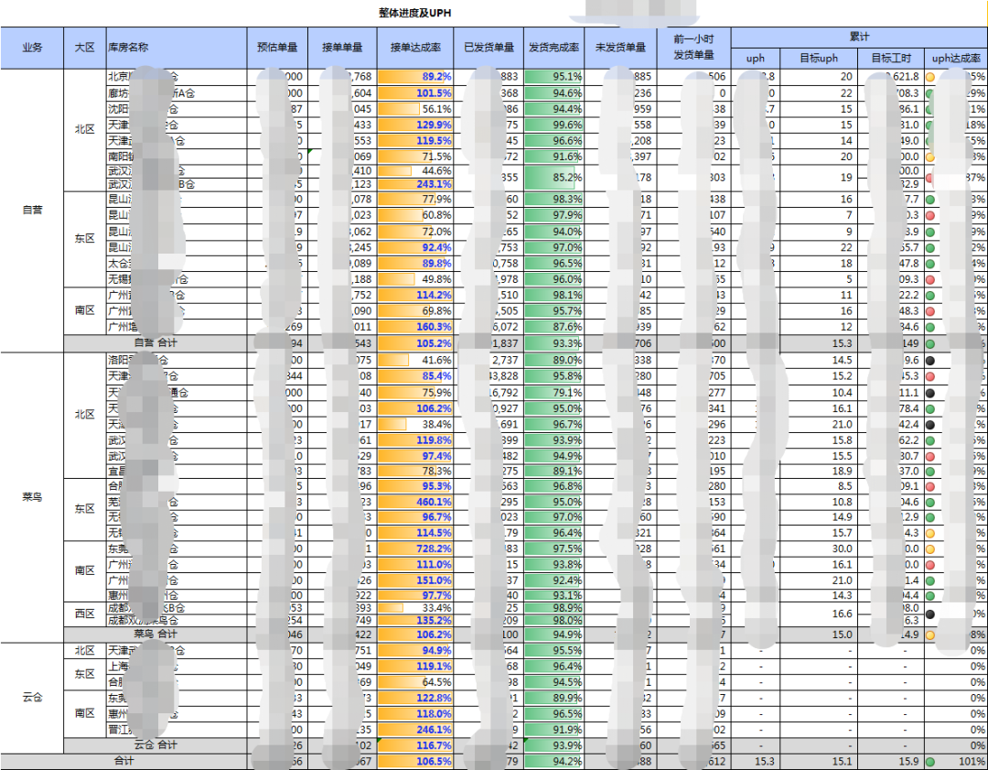Click the green status dot beside target uph 12
Image resolution: width=988 pixels, height=770 pixels.
[x=930, y=327]
